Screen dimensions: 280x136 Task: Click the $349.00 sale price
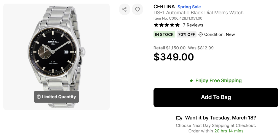coord(174,57)
